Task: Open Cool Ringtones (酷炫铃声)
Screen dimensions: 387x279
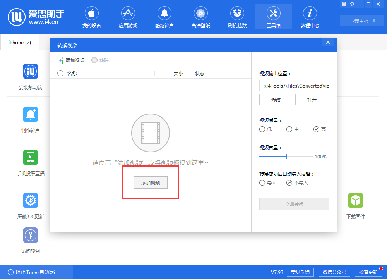Action: (164, 17)
